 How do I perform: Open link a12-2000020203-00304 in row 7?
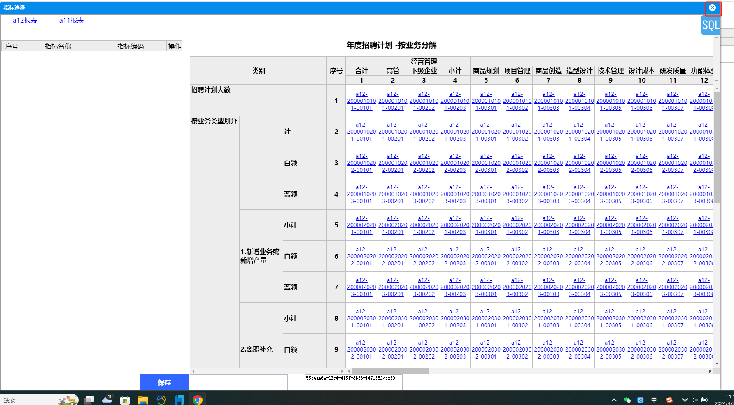coord(580,287)
